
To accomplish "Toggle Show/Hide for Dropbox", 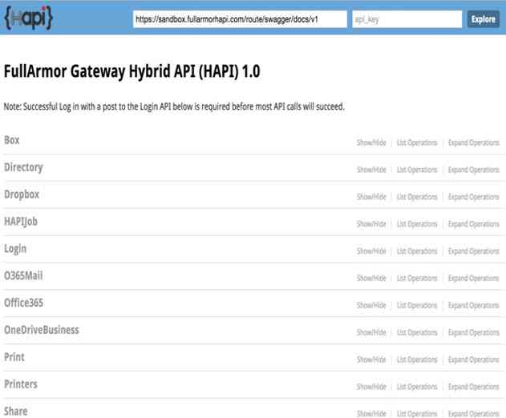I will point(371,197).
